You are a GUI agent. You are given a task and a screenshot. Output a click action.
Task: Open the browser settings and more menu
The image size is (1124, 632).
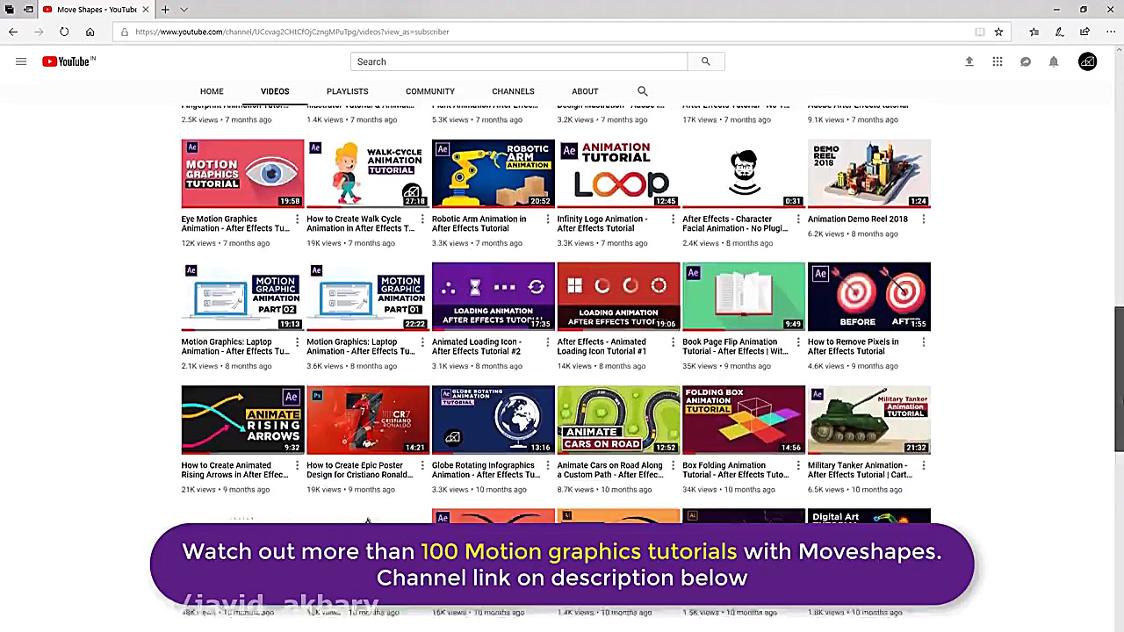(1111, 32)
